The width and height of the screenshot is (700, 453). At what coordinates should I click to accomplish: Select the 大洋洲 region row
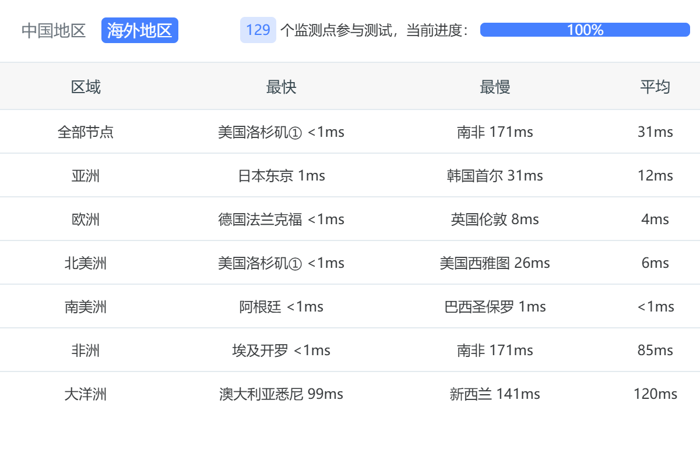point(86,394)
